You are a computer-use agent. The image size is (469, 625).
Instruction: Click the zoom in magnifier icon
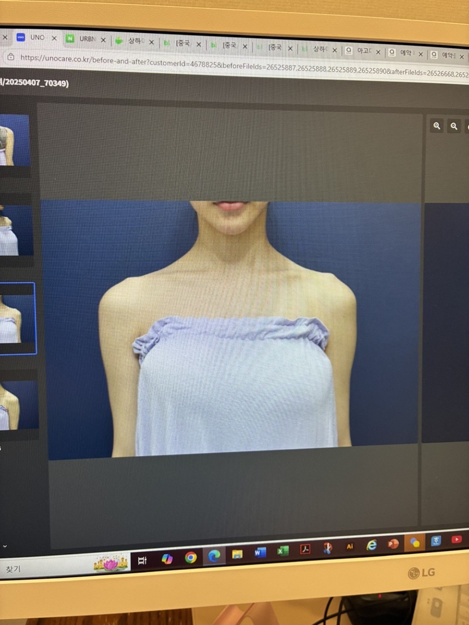click(437, 125)
